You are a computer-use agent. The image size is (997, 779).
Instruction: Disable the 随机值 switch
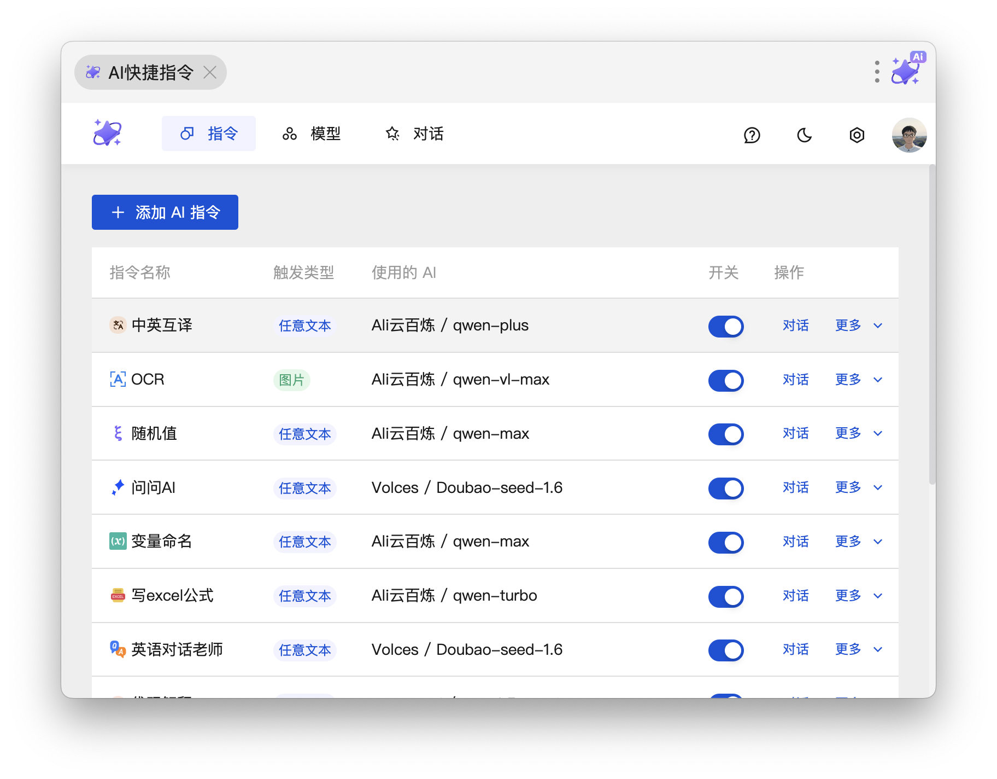pyautogui.click(x=726, y=434)
